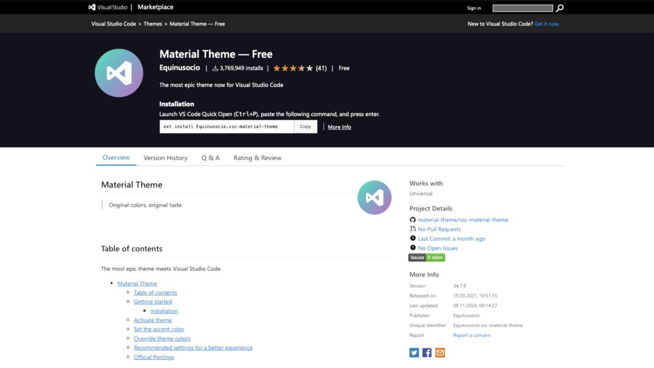
Task: Click Activate theme link
Action: click(x=153, y=320)
